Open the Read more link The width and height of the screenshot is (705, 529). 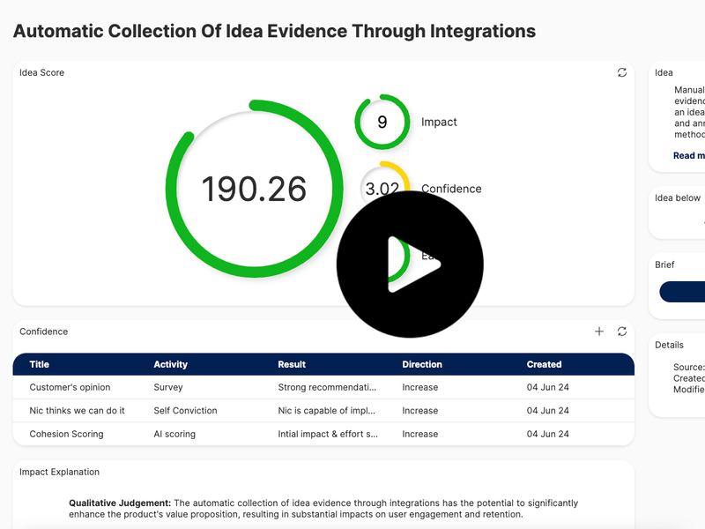coord(690,155)
